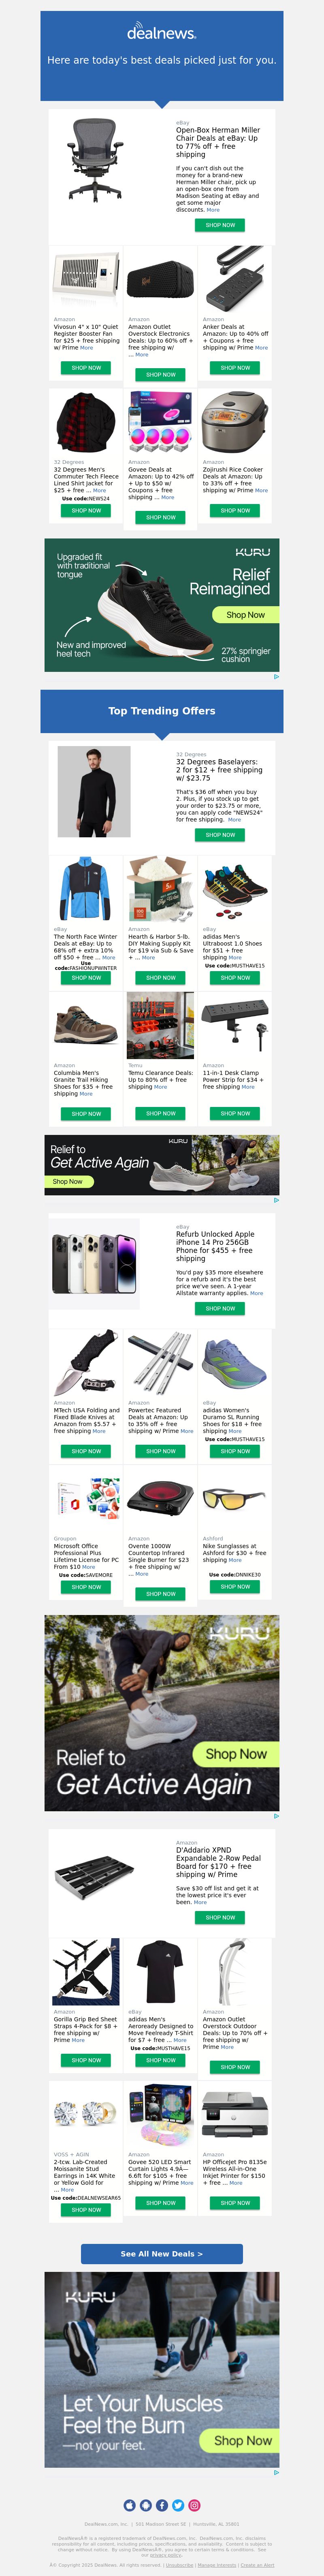Open the Zojirushi Rice Cooker image
Viewport: 324px width, 2576px height.
coord(235,423)
